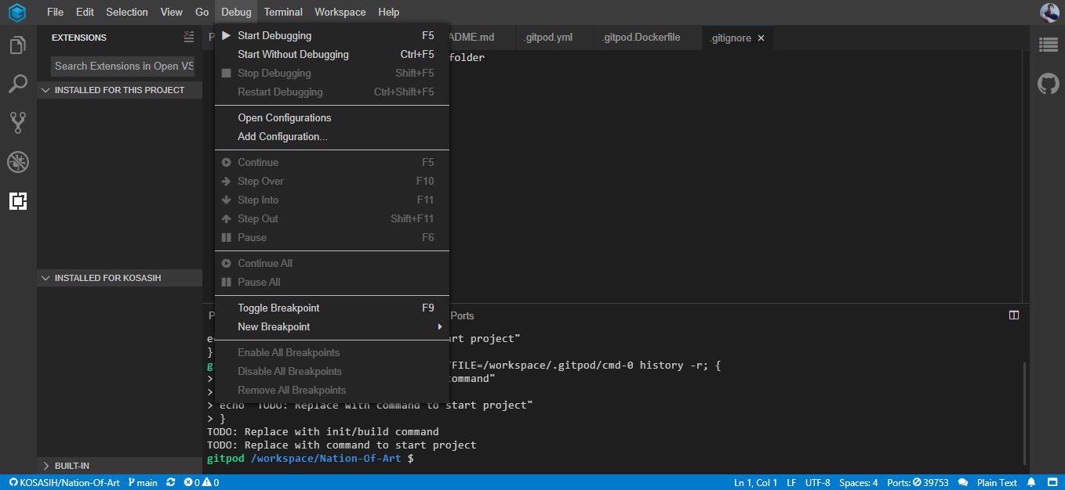
Task: Open Source Control branch icon
Action: click(17, 122)
